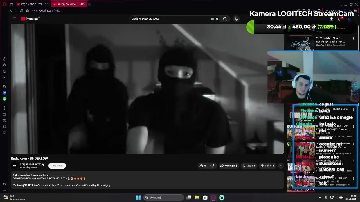Image resolution: width=360 pixels, height=202 pixels.
Task: Open Opera settings gear in sidebar
Action: click(x=4, y=133)
